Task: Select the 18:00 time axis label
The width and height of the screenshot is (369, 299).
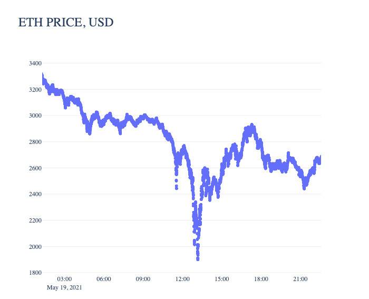Action: tap(261, 279)
